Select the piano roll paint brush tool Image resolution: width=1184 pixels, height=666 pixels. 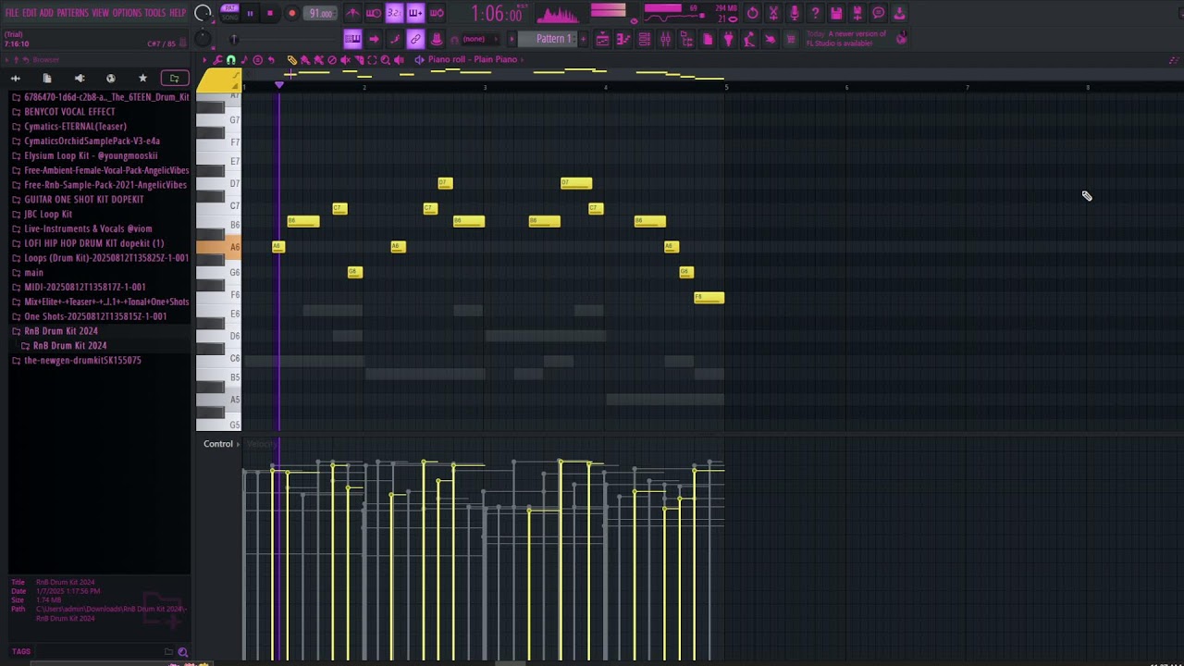point(305,60)
